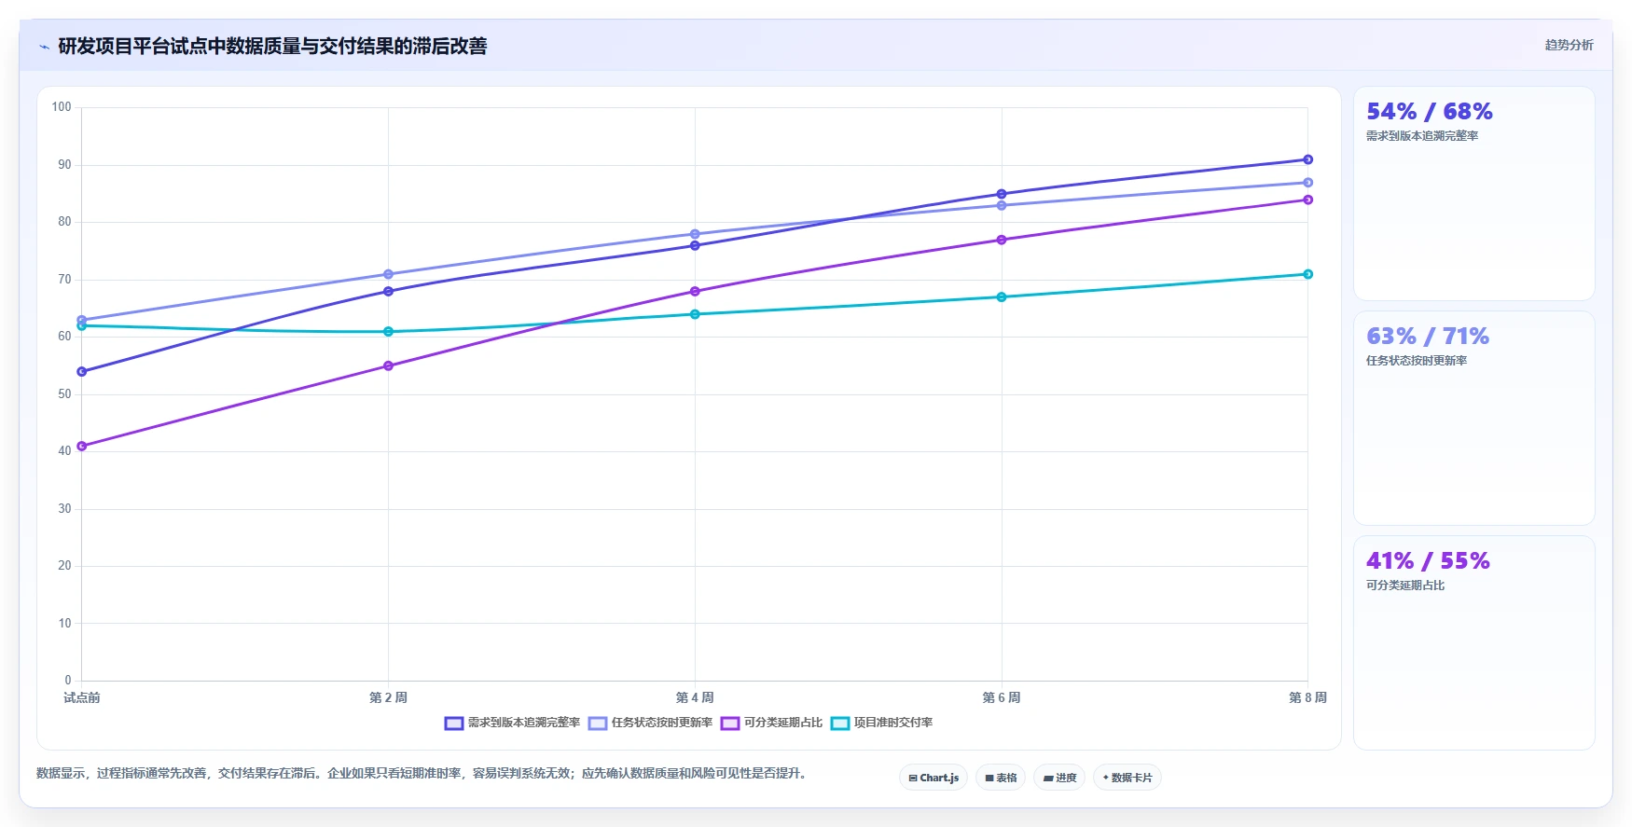Click the dark blue data point at 第 4 周
This screenshot has width=1632, height=827.
pyautogui.click(x=695, y=245)
